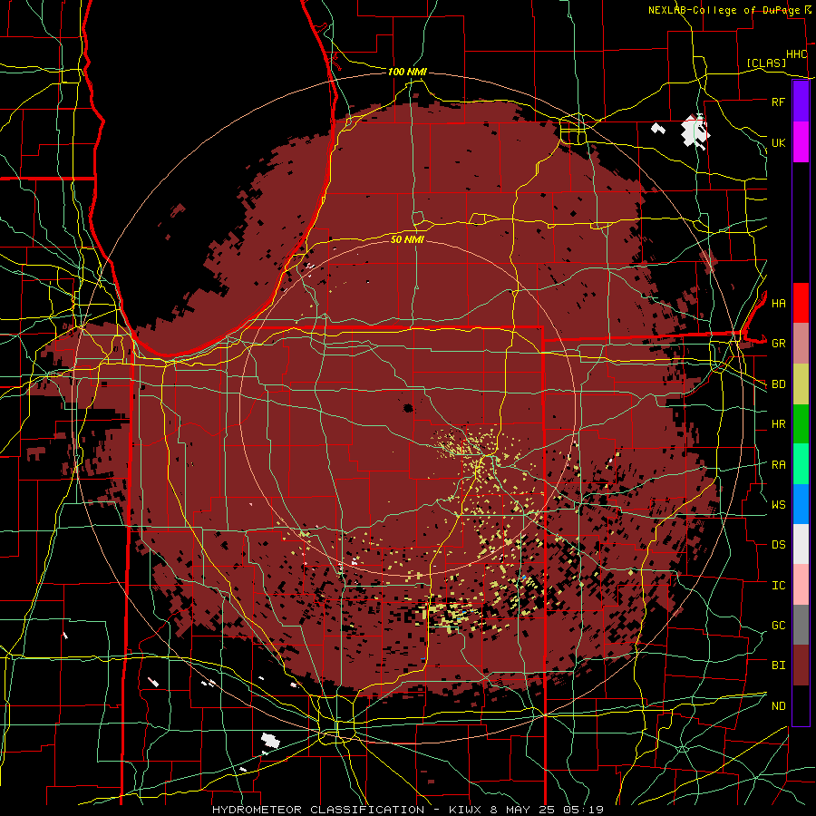Click the RA legend label
This screenshot has width=816, height=816.
778,464
